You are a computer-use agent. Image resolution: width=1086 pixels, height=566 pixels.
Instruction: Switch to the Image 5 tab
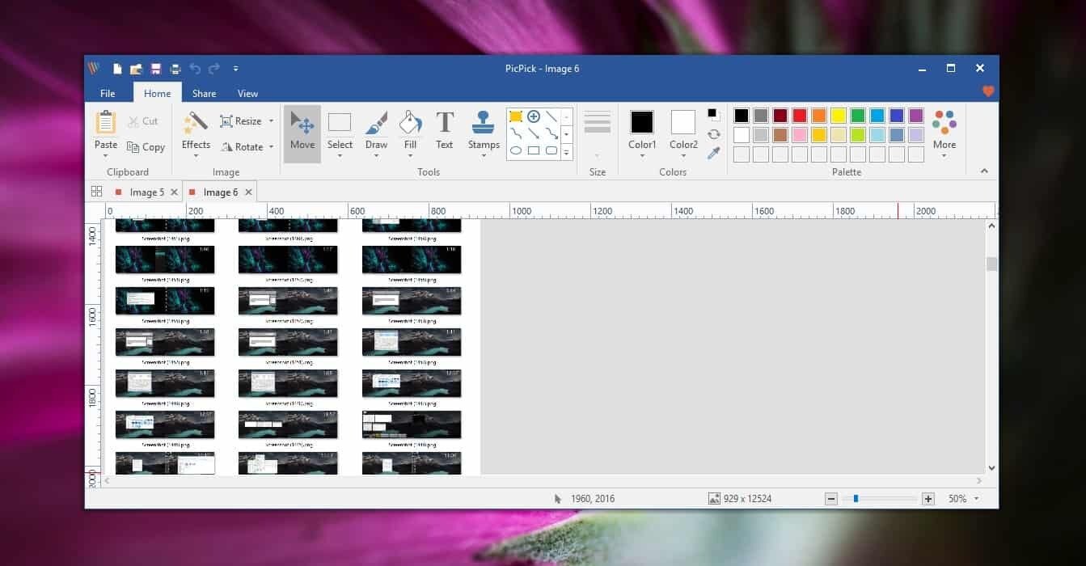tap(146, 192)
